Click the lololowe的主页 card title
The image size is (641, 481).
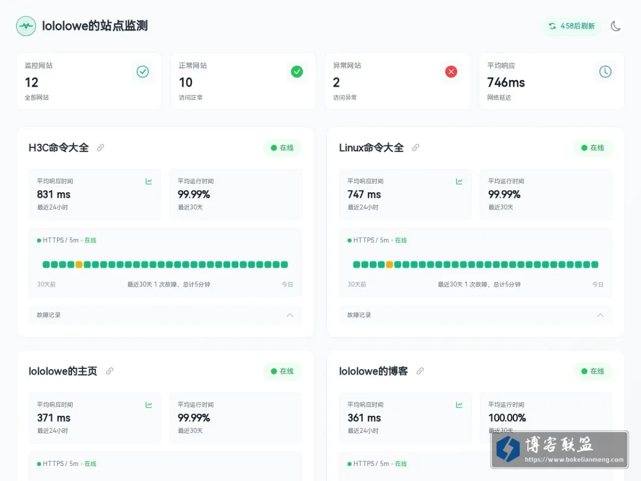click(63, 371)
